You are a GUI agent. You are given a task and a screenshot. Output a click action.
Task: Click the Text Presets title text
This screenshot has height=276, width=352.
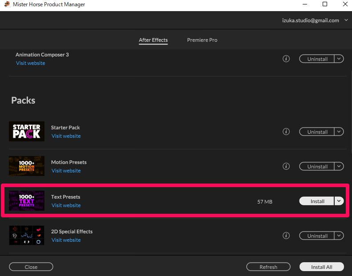65,197
